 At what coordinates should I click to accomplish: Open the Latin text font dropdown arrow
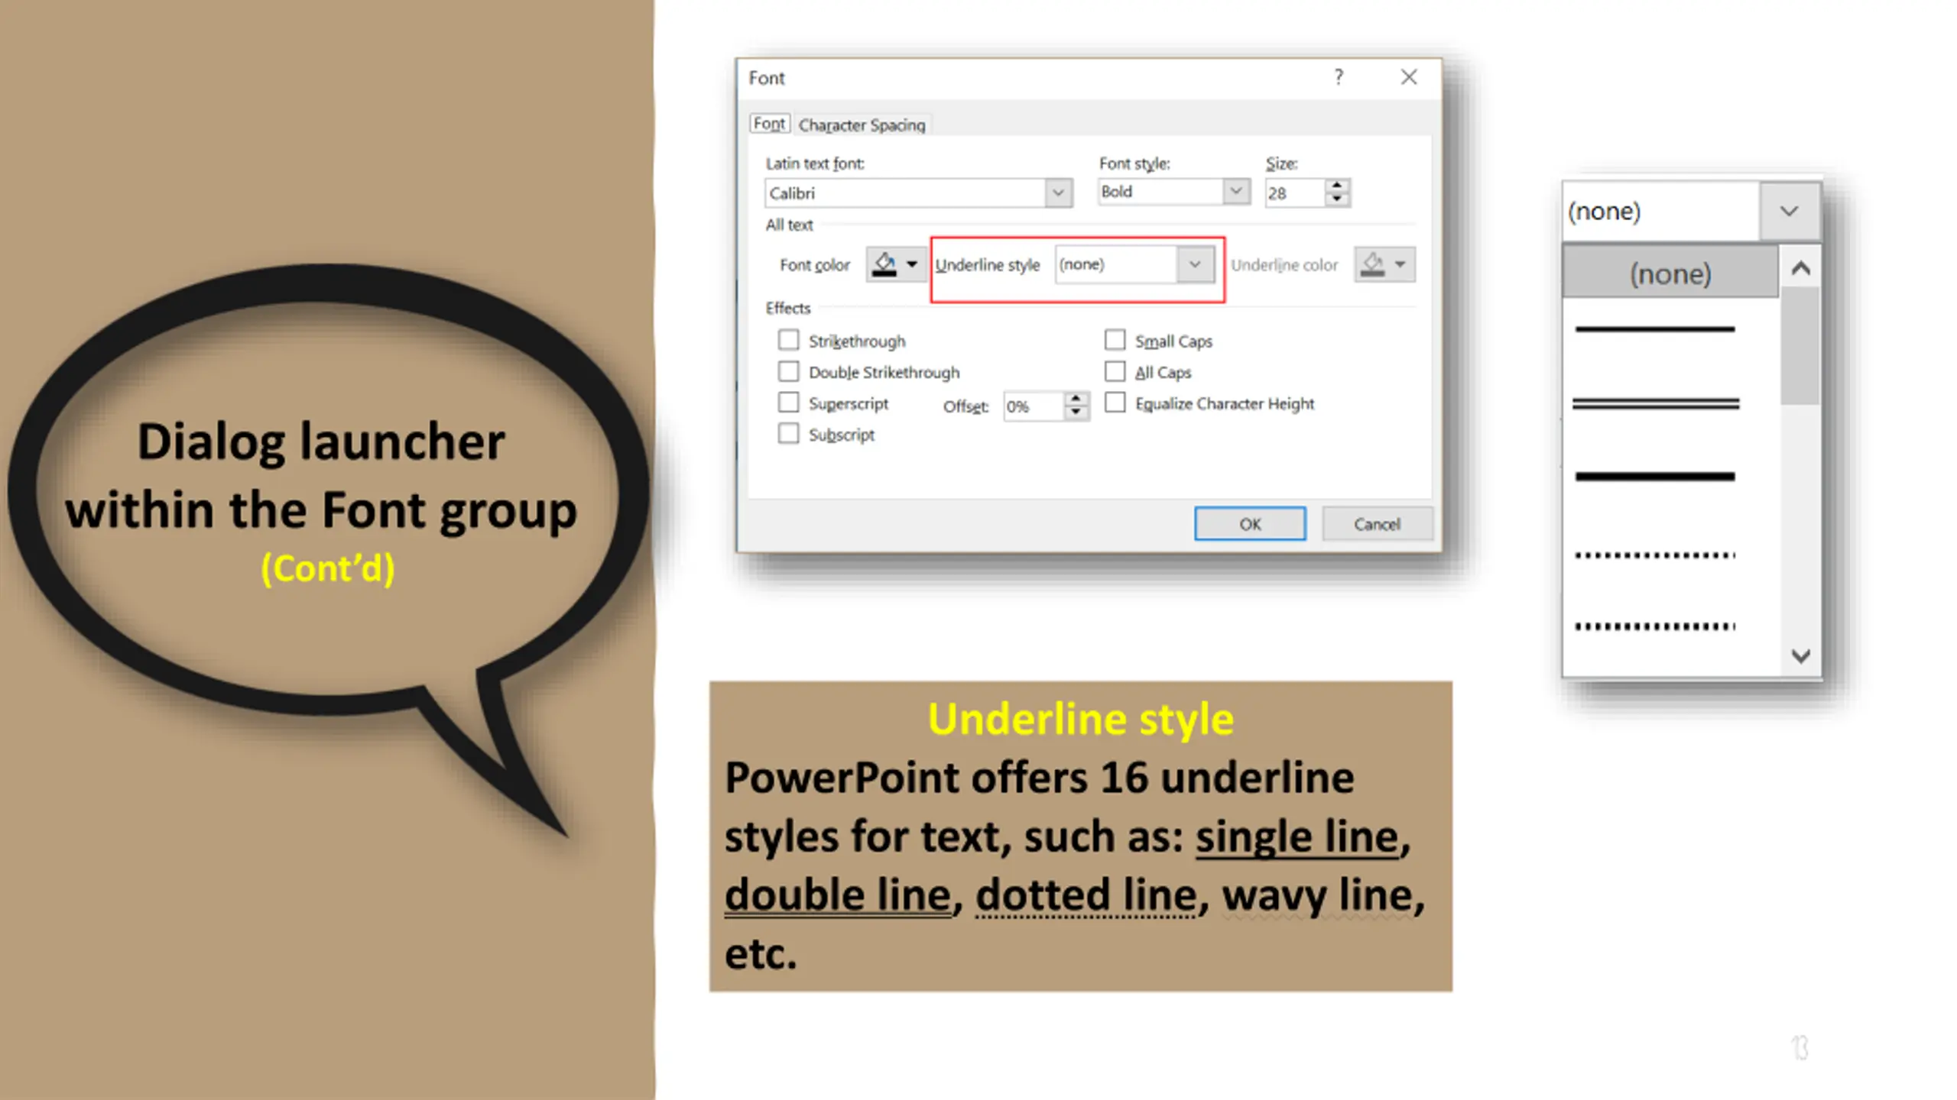click(x=1058, y=192)
